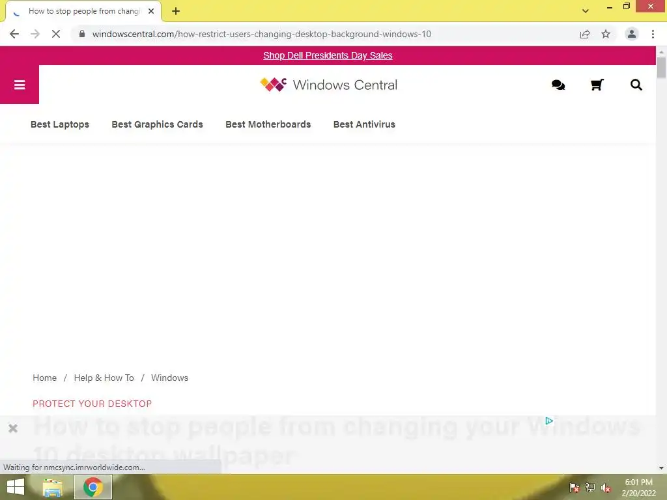Screen dimensions: 667x500
Task: Click the PROTECT YOUR DESKTOP label
Action: coord(92,404)
